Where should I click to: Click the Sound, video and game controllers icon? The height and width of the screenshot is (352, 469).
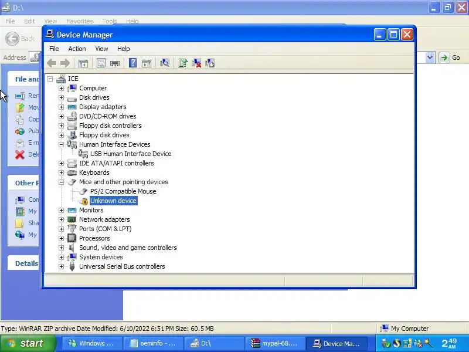(x=72, y=248)
